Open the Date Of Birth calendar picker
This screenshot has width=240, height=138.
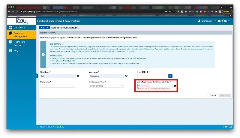pos(170,76)
